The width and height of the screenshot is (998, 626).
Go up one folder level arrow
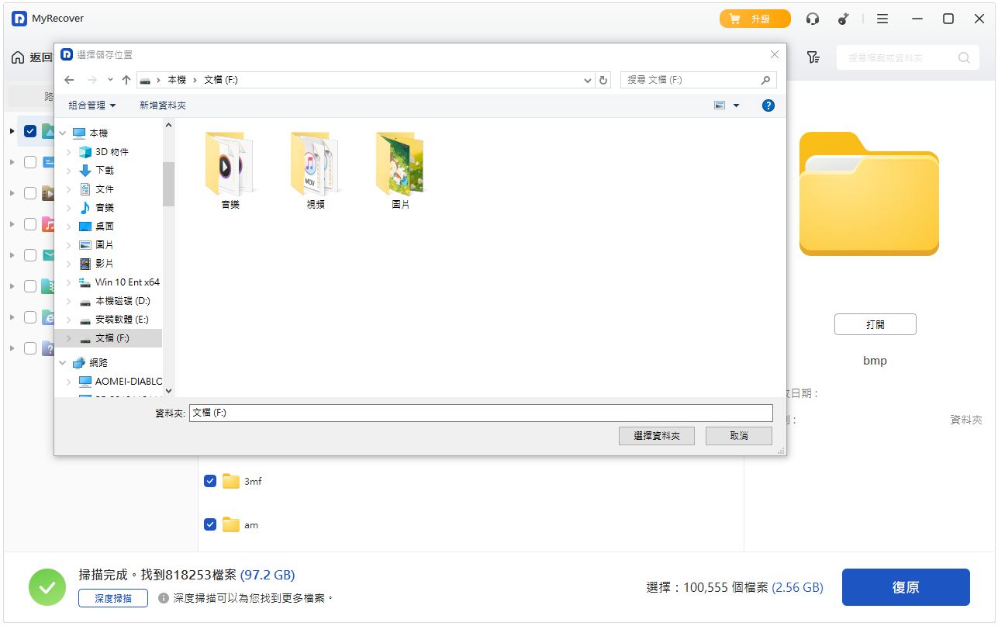[126, 80]
